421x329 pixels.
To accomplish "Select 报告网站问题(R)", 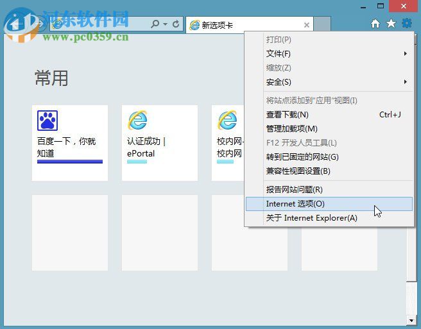I will click(330, 190).
